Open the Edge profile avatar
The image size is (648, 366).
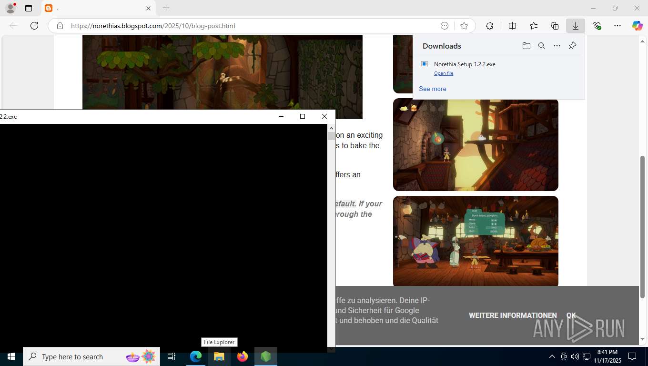[10, 8]
